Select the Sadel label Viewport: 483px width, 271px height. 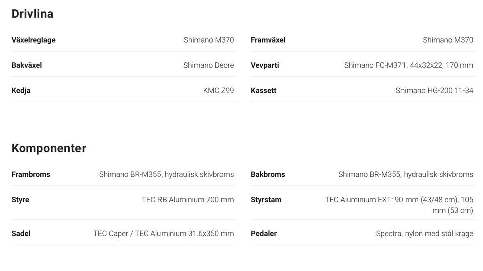click(x=21, y=233)
